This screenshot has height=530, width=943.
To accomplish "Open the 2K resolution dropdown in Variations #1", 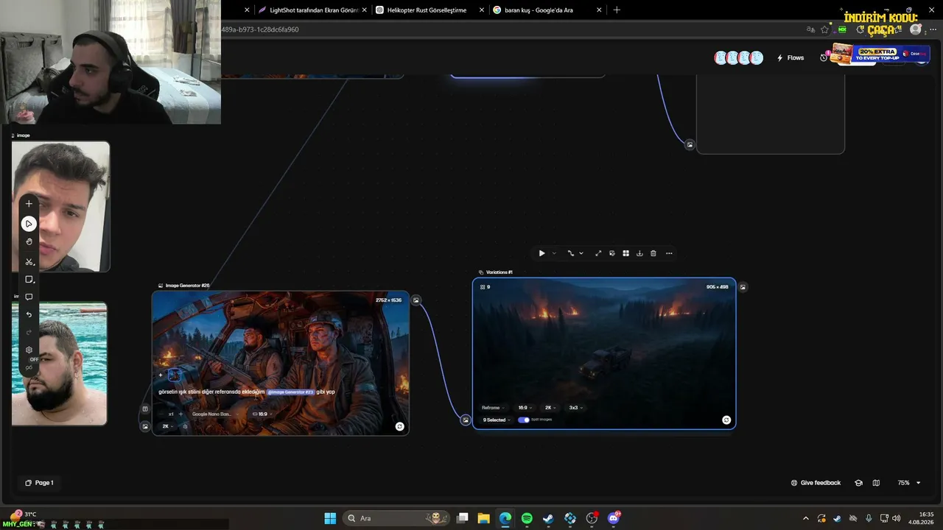I will click(x=550, y=407).
